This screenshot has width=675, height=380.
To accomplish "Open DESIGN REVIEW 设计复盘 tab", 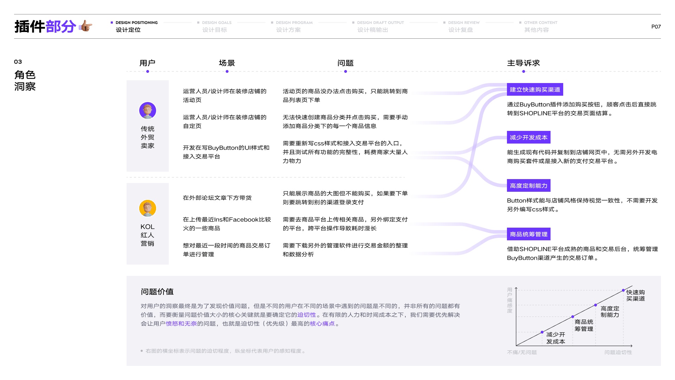I will (462, 26).
